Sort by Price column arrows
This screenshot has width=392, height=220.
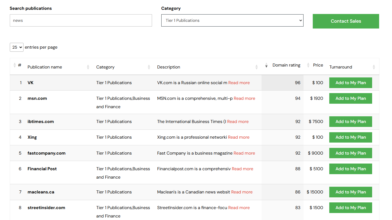308,65
